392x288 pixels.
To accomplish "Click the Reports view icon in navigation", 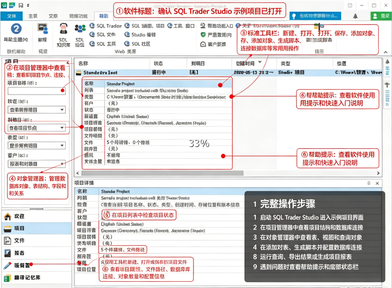I will (x=8, y=253).
